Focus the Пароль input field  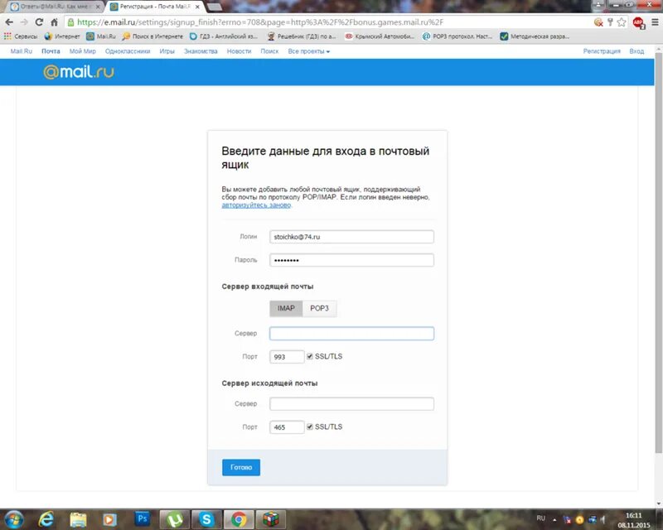coord(351,260)
